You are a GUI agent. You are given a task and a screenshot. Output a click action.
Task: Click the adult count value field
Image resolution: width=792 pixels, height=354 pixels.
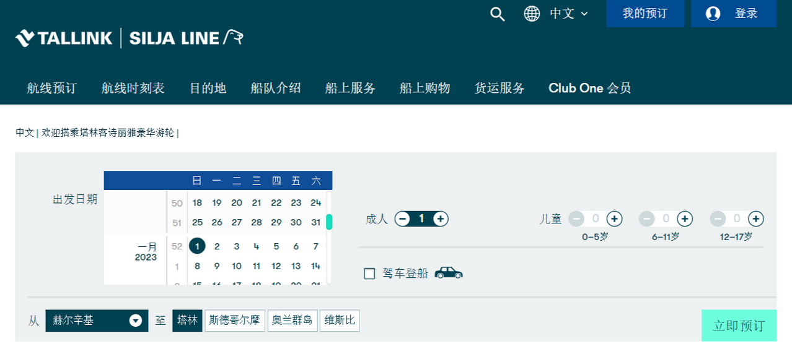pyautogui.click(x=421, y=218)
